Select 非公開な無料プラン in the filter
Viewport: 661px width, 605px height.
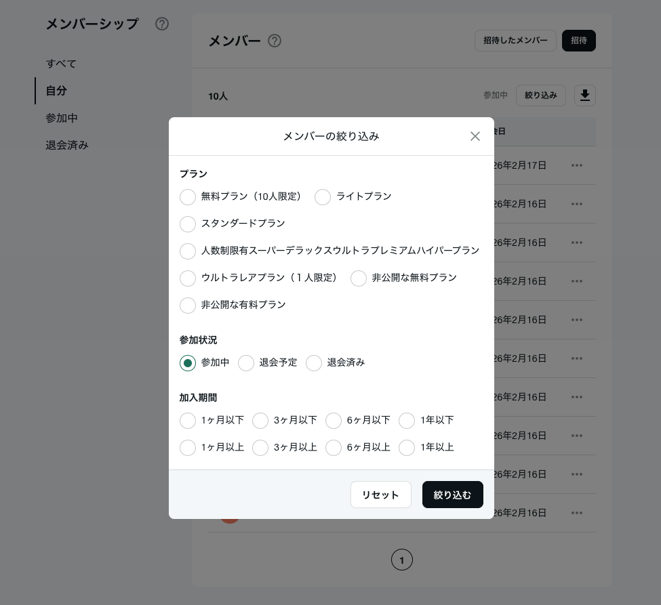coord(359,278)
